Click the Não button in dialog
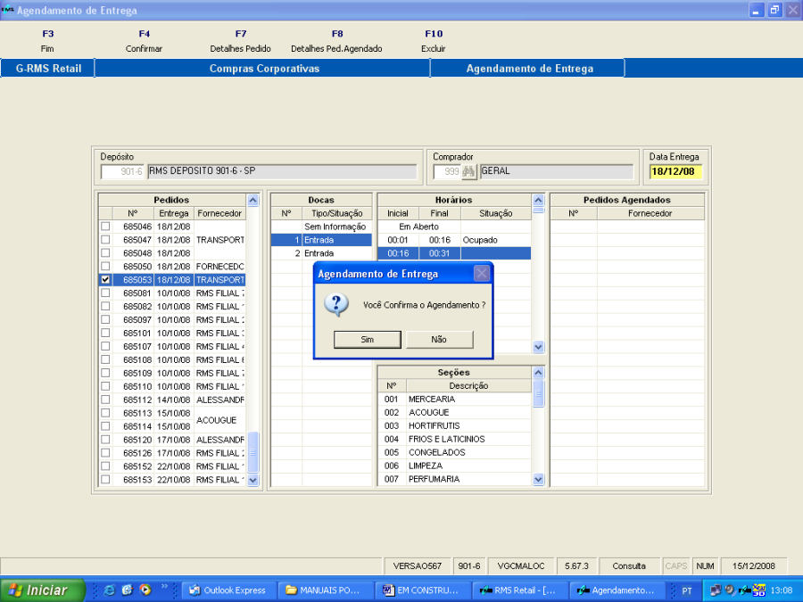 pyautogui.click(x=439, y=340)
